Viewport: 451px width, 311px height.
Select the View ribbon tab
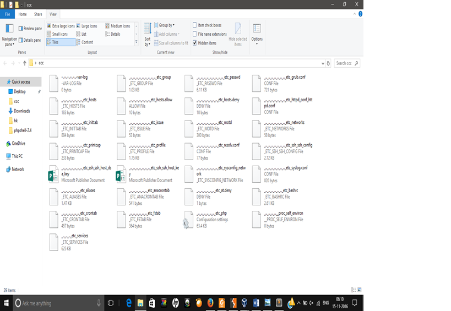[53, 14]
